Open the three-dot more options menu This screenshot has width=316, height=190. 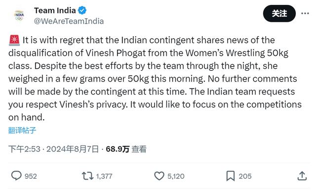305,13
